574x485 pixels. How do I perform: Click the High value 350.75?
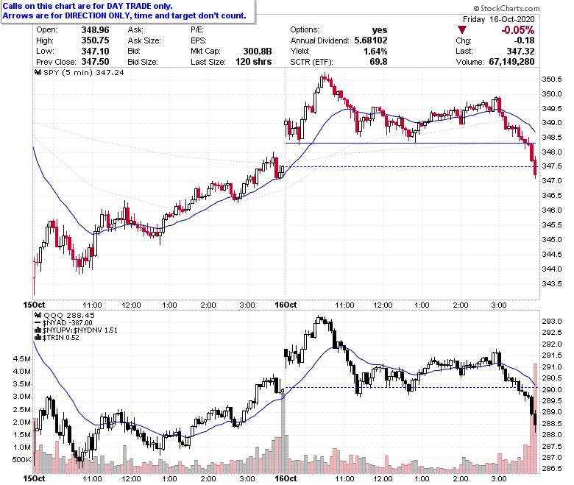[95, 40]
